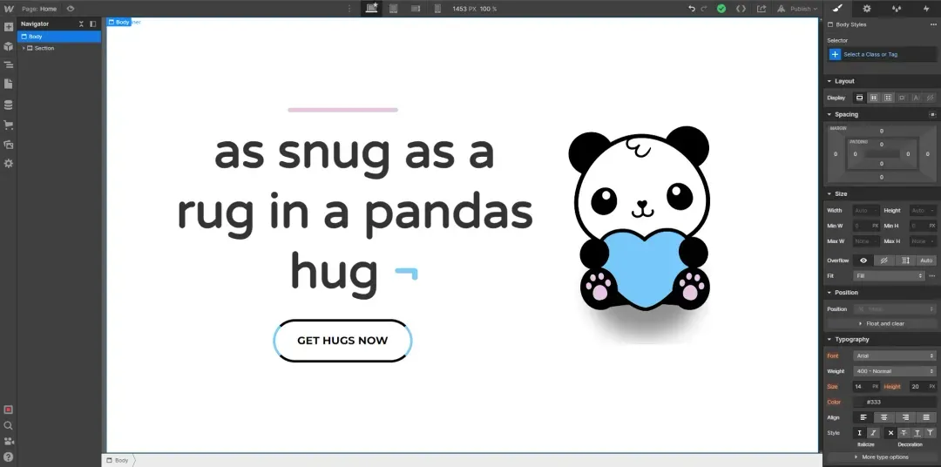This screenshot has width=941, height=467.
Task: Click the blue plus selector button
Action: [x=835, y=54]
